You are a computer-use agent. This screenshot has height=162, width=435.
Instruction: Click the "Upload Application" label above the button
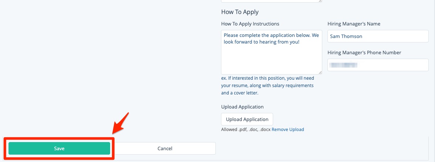242,107
